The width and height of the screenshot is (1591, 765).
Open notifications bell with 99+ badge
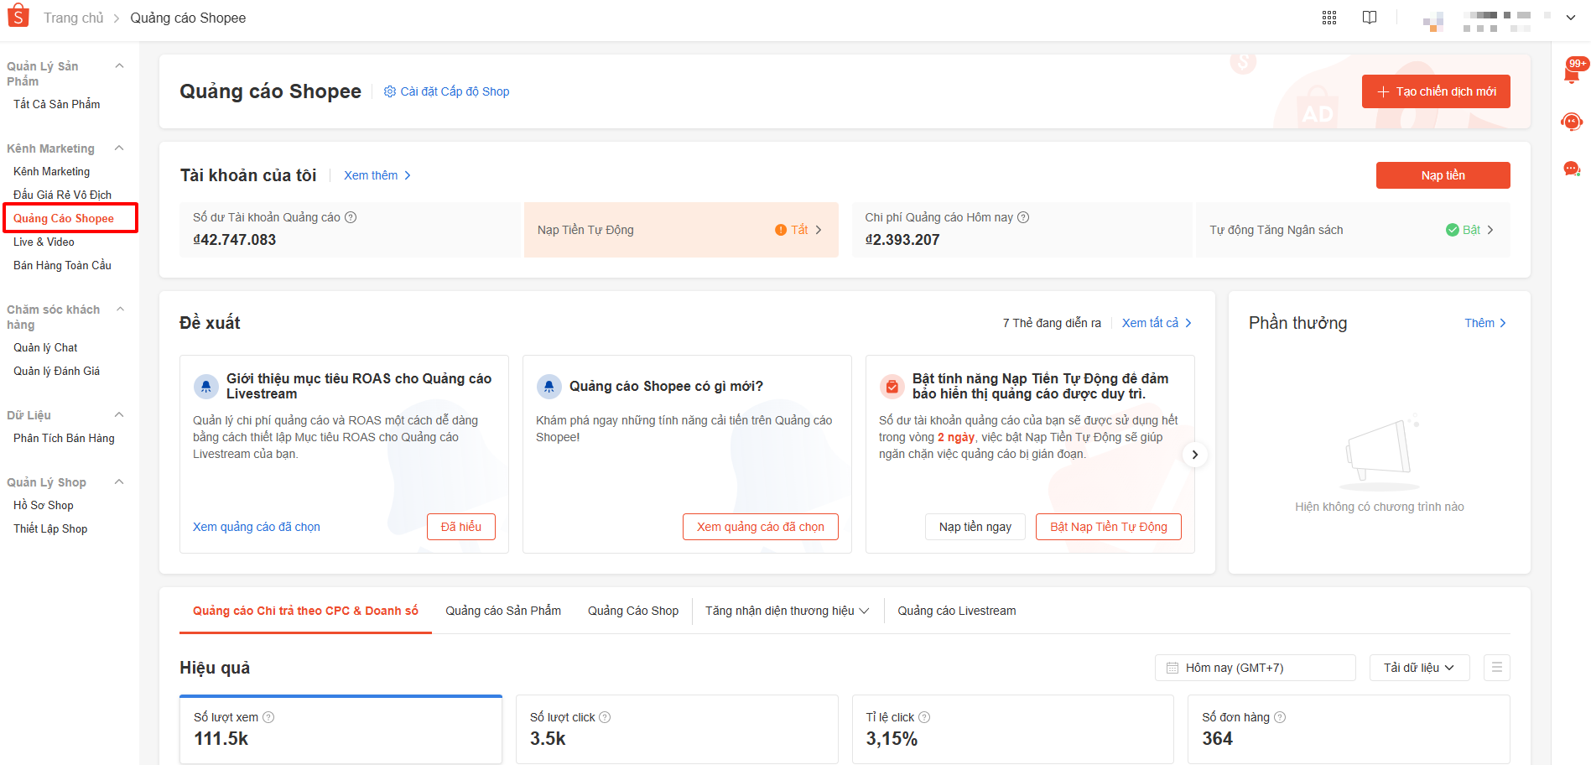click(1573, 72)
